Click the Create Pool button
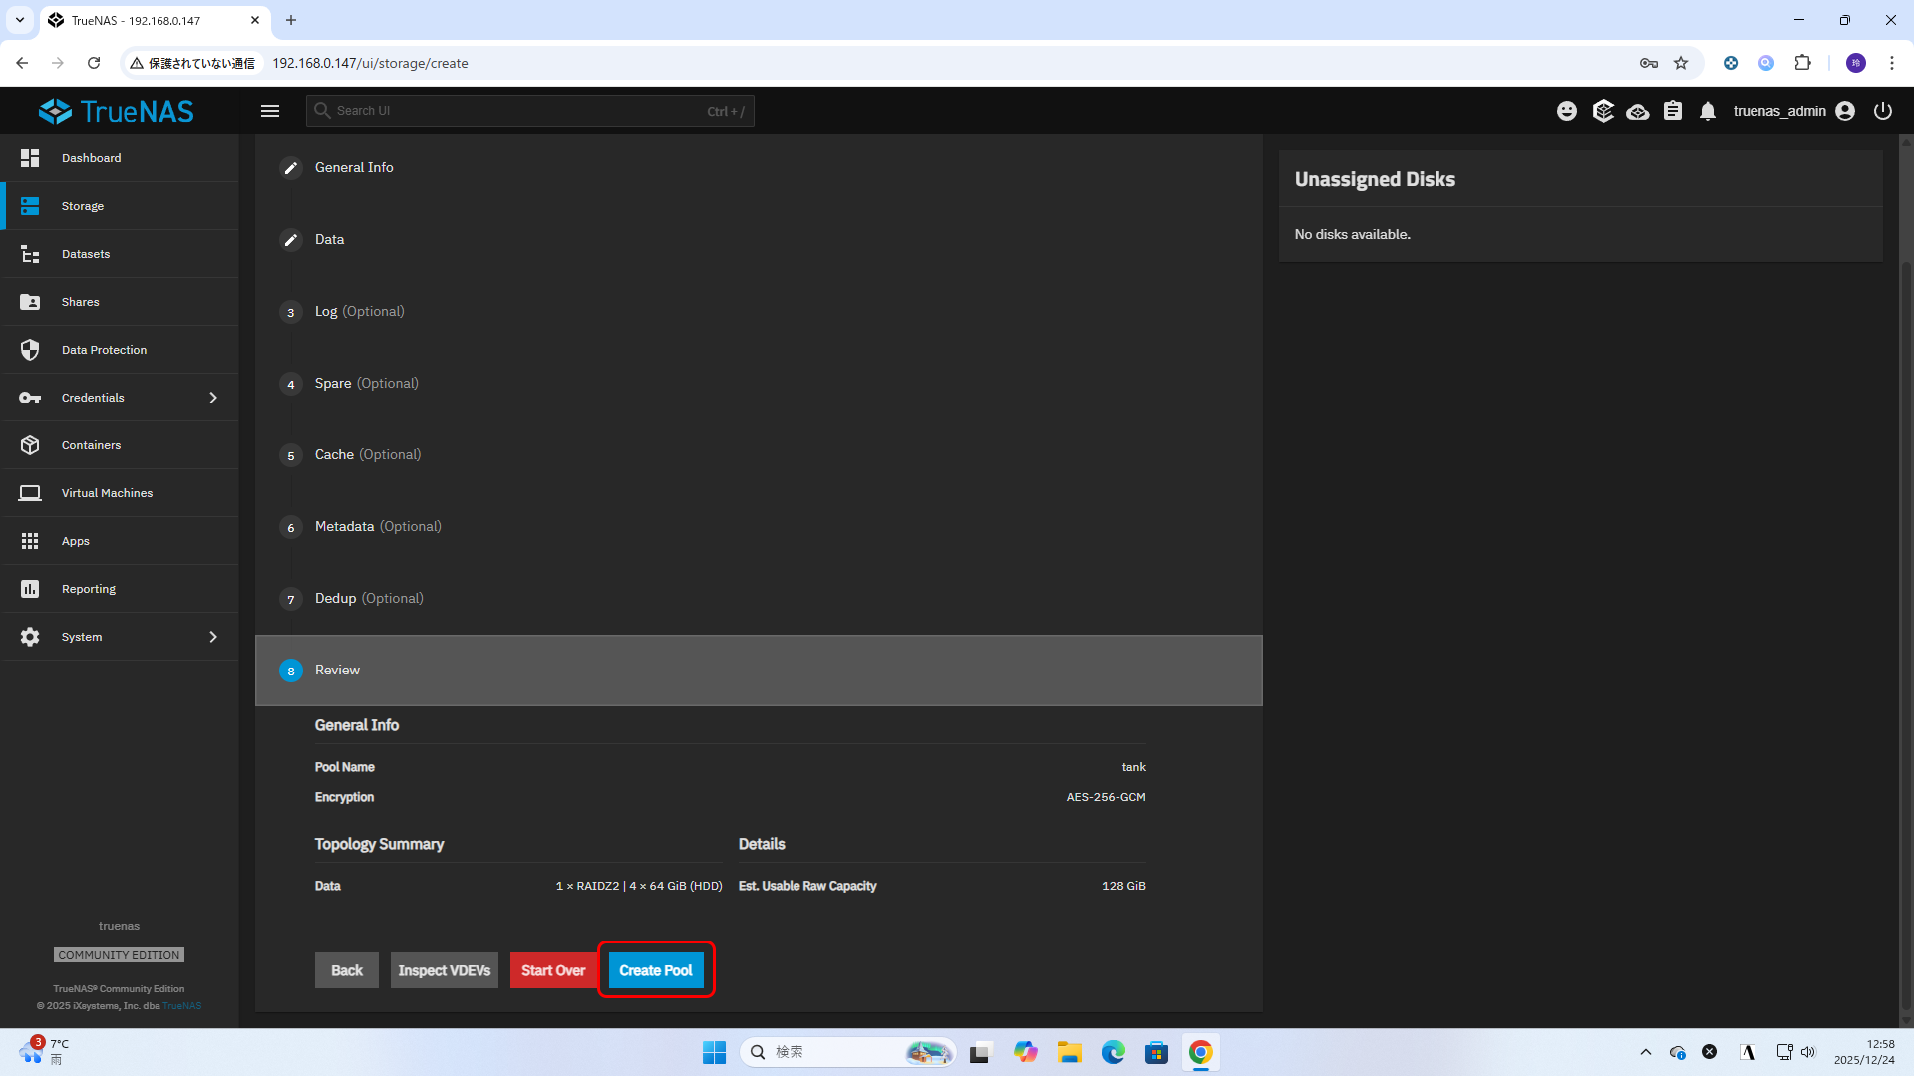This screenshot has height=1076, width=1914. [x=655, y=970]
